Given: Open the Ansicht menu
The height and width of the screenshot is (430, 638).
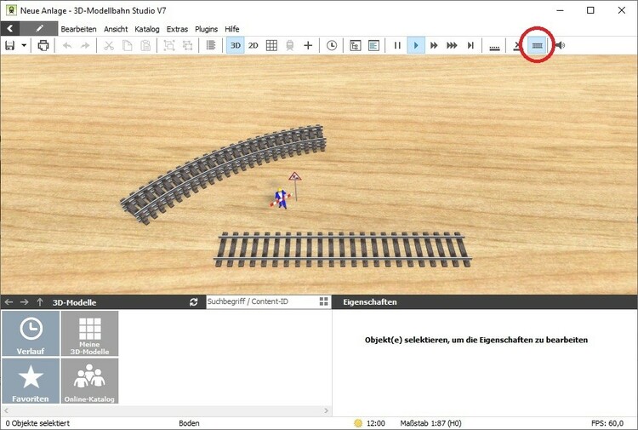Looking at the screenshot, I should tap(116, 29).
